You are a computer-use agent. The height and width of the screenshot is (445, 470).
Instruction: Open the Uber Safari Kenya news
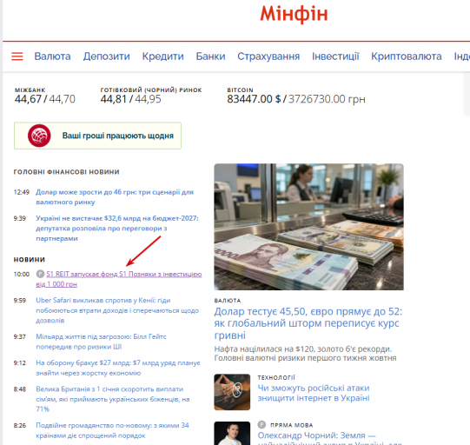tap(117, 310)
